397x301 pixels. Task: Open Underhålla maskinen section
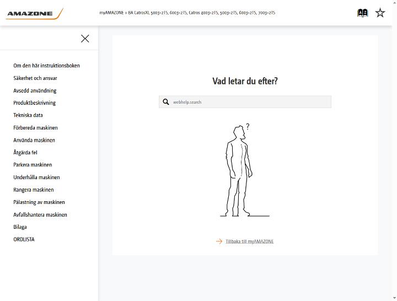pos(37,177)
